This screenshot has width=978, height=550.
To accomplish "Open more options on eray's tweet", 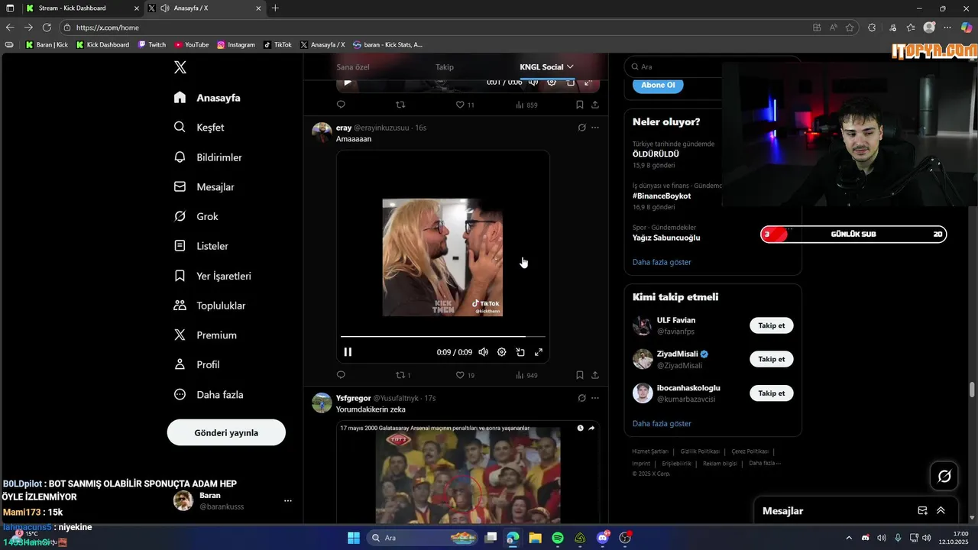I will (x=595, y=128).
